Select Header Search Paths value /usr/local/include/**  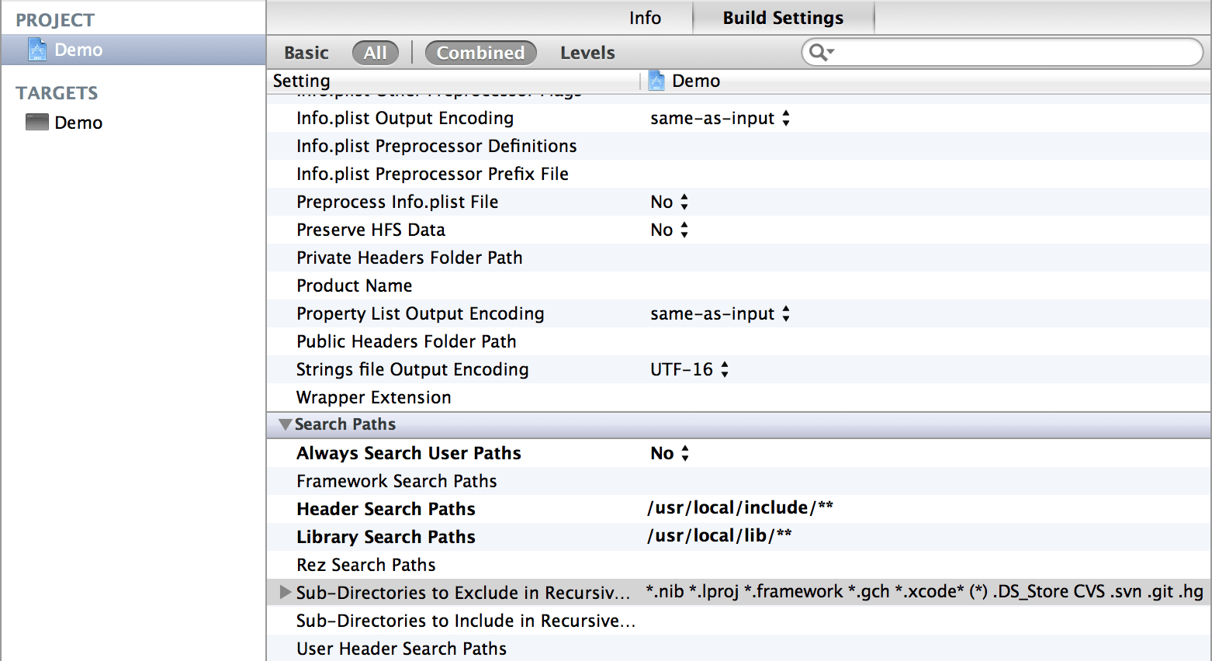(x=739, y=508)
